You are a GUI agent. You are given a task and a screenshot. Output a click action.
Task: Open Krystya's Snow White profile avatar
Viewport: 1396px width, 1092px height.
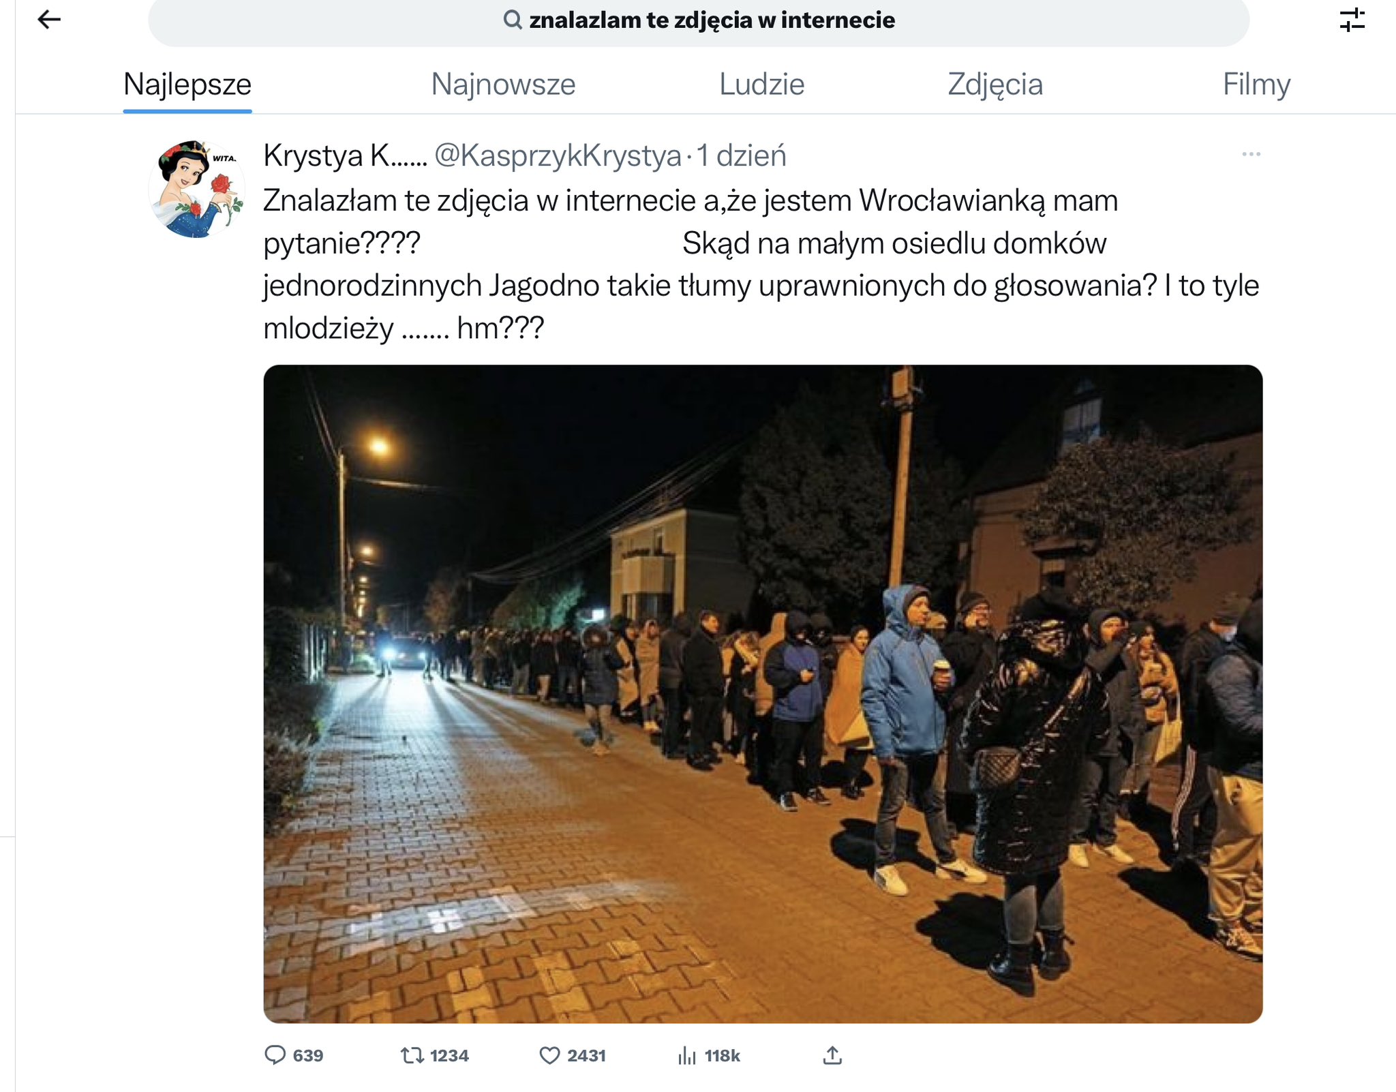pos(196,189)
